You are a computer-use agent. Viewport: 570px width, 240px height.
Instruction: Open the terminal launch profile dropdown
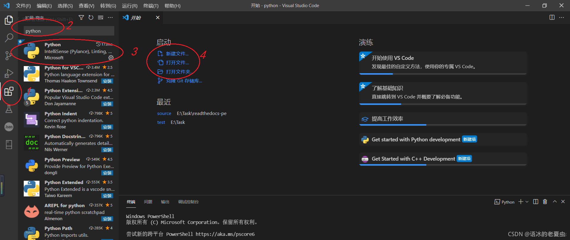pos(527,202)
